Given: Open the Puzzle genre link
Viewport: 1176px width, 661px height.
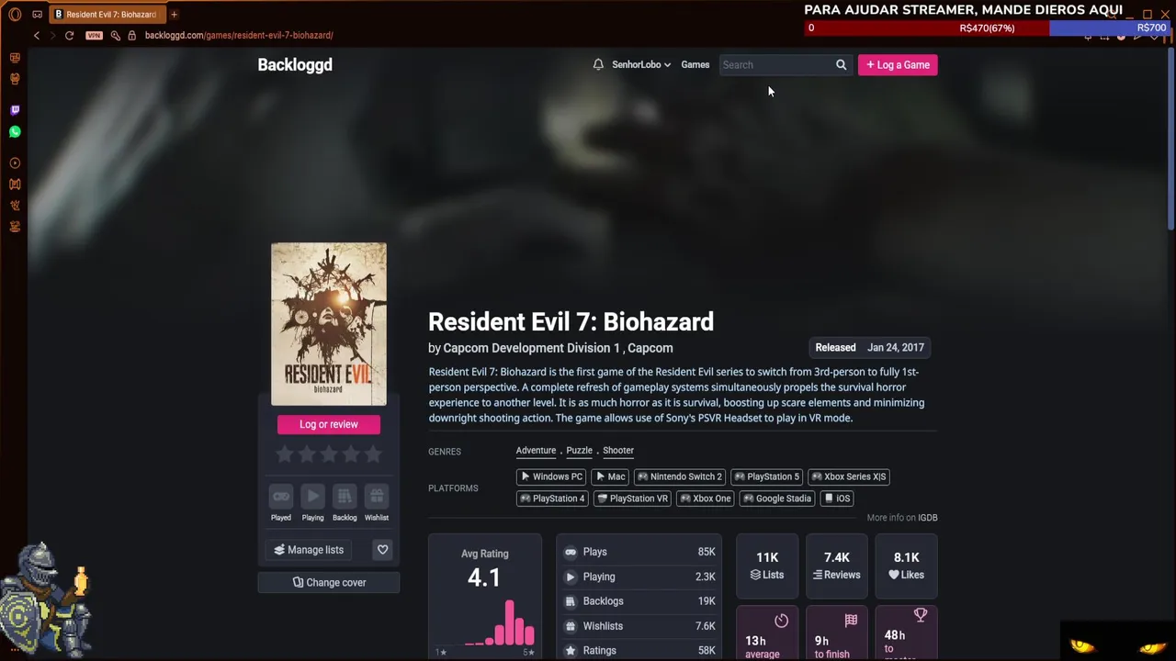Looking at the screenshot, I should (579, 451).
